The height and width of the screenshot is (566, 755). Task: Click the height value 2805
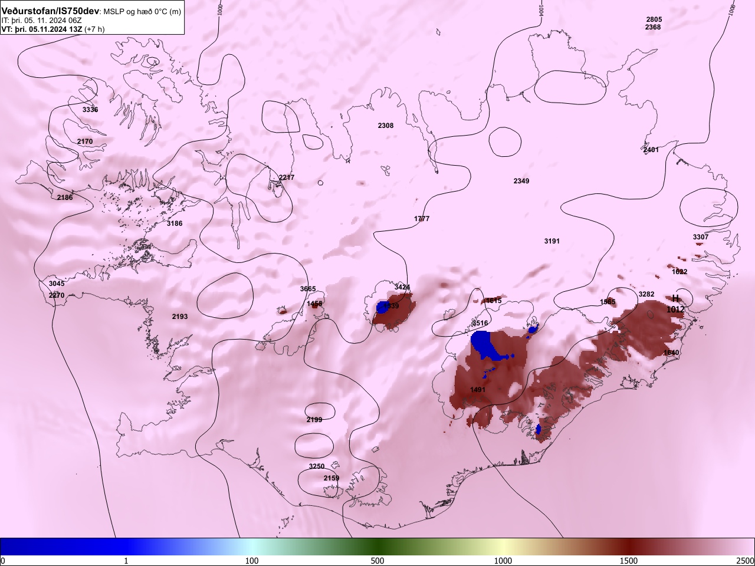pyautogui.click(x=654, y=19)
